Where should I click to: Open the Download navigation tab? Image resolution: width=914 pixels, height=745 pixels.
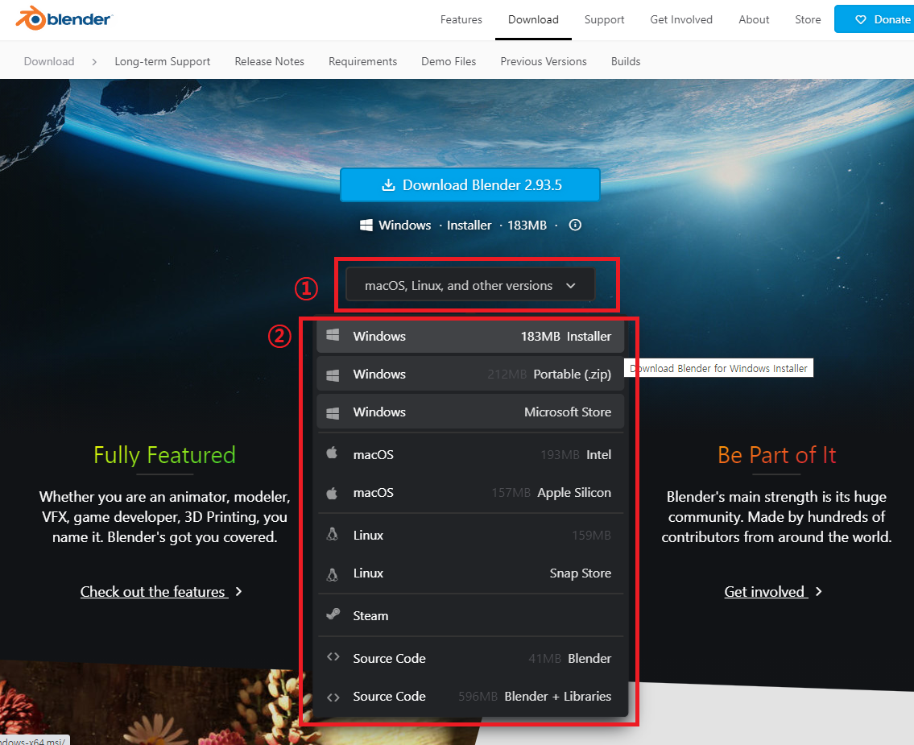tap(533, 20)
